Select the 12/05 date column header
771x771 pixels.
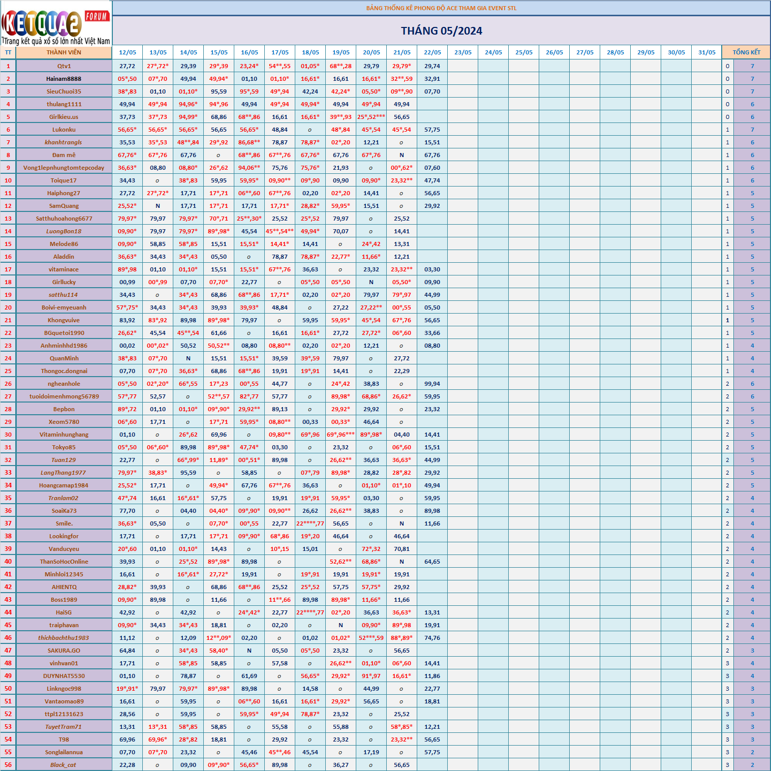127,52
